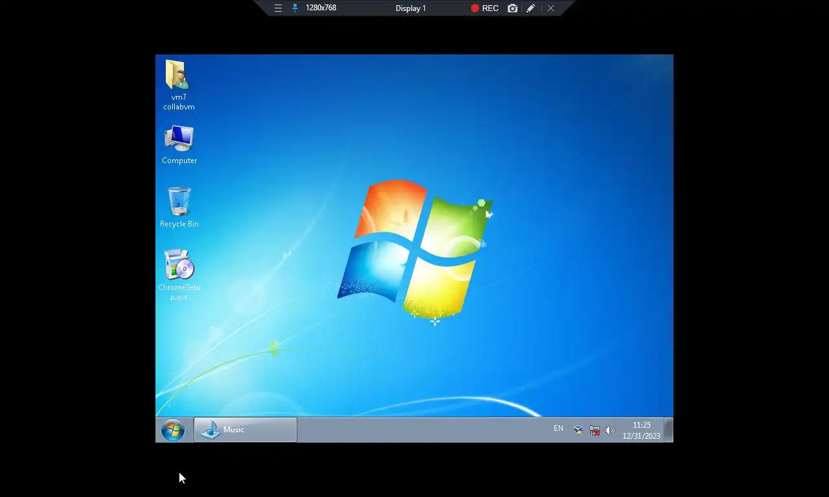Start recording with REC button
The width and height of the screenshot is (829, 497).
coord(484,8)
